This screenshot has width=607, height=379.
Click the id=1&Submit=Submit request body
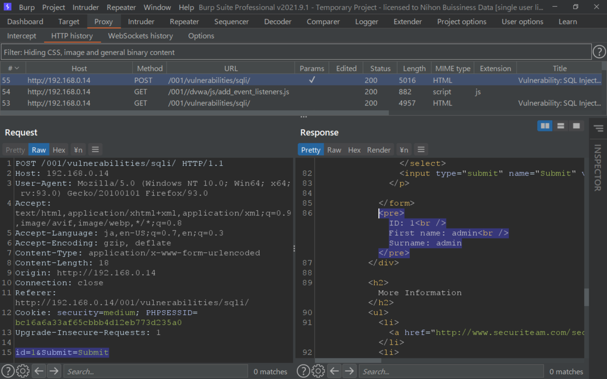pyautogui.click(x=62, y=352)
